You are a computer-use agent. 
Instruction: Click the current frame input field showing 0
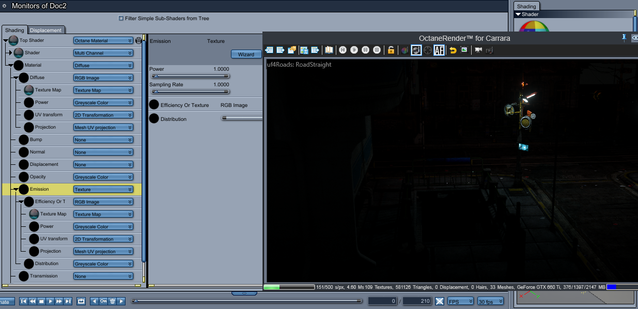[383, 301]
